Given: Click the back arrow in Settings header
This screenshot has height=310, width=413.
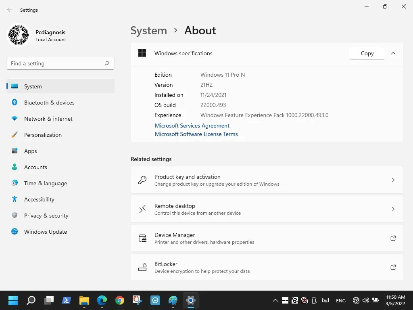Looking at the screenshot, I should [10, 10].
